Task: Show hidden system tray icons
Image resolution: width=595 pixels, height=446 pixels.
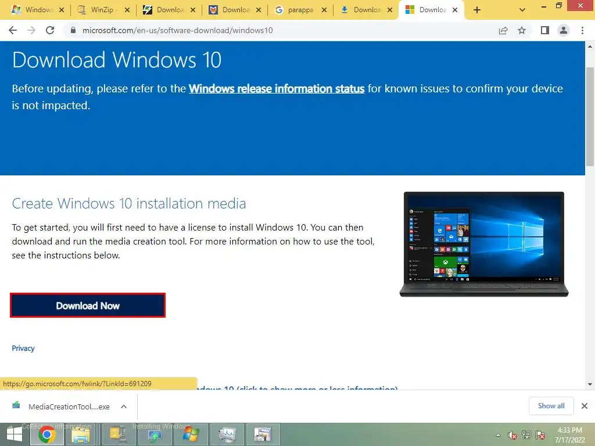Action: [x=498, y=435]
